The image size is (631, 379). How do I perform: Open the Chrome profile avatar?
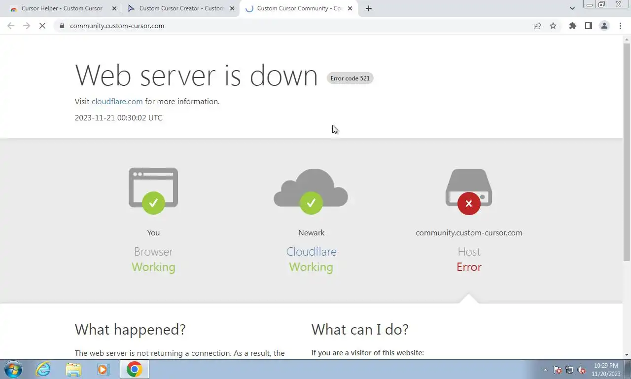[x=604, y=26]
